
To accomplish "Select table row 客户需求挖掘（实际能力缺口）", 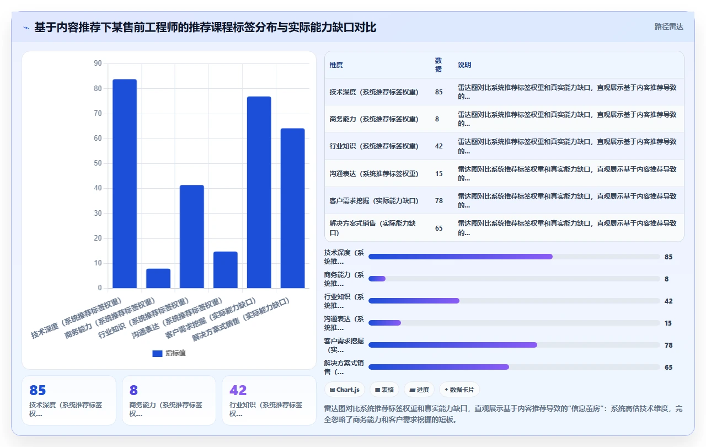I will tap(504, 200).
